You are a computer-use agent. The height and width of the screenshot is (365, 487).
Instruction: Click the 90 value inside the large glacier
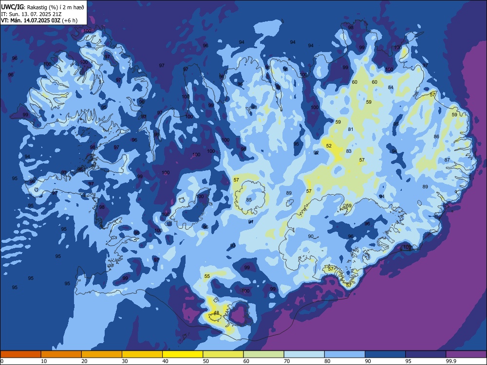[x=311, y=236]
